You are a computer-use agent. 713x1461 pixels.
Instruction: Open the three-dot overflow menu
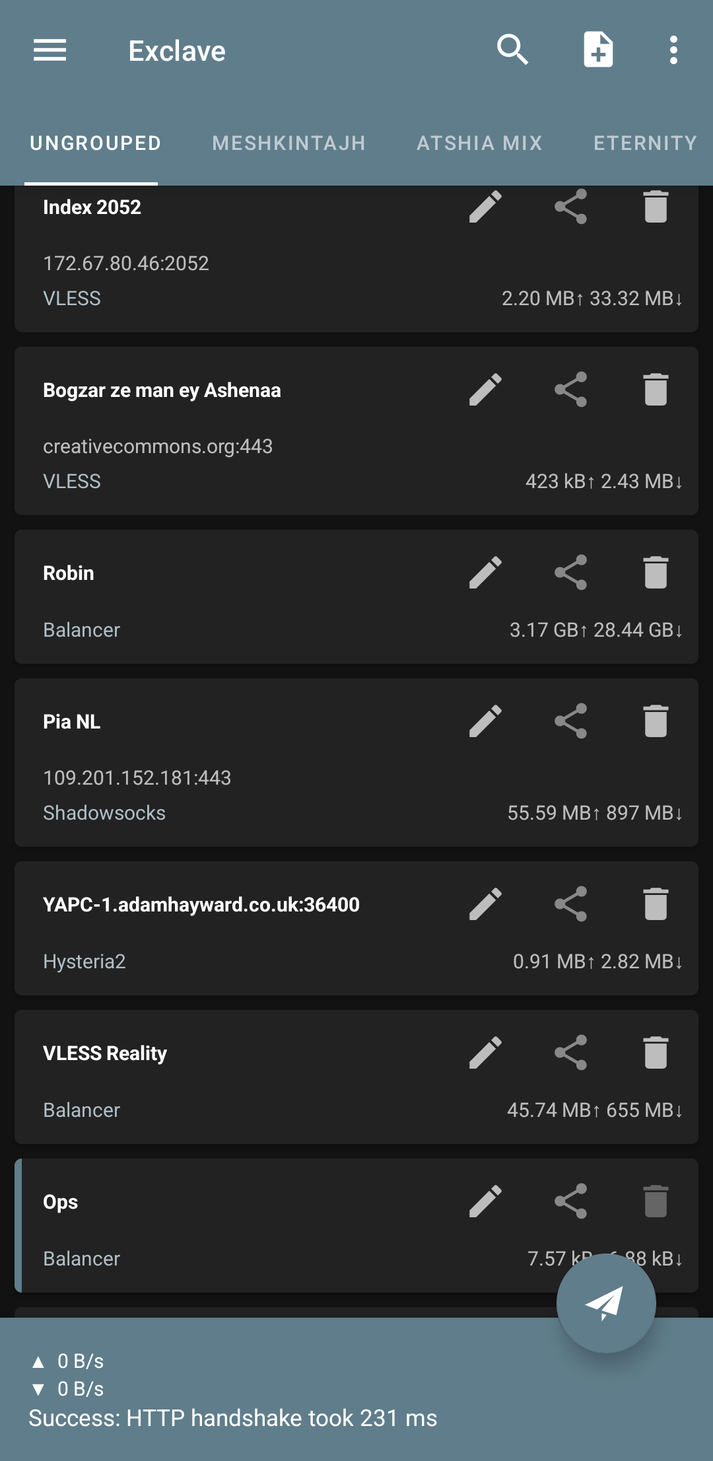tap(673, 50)
